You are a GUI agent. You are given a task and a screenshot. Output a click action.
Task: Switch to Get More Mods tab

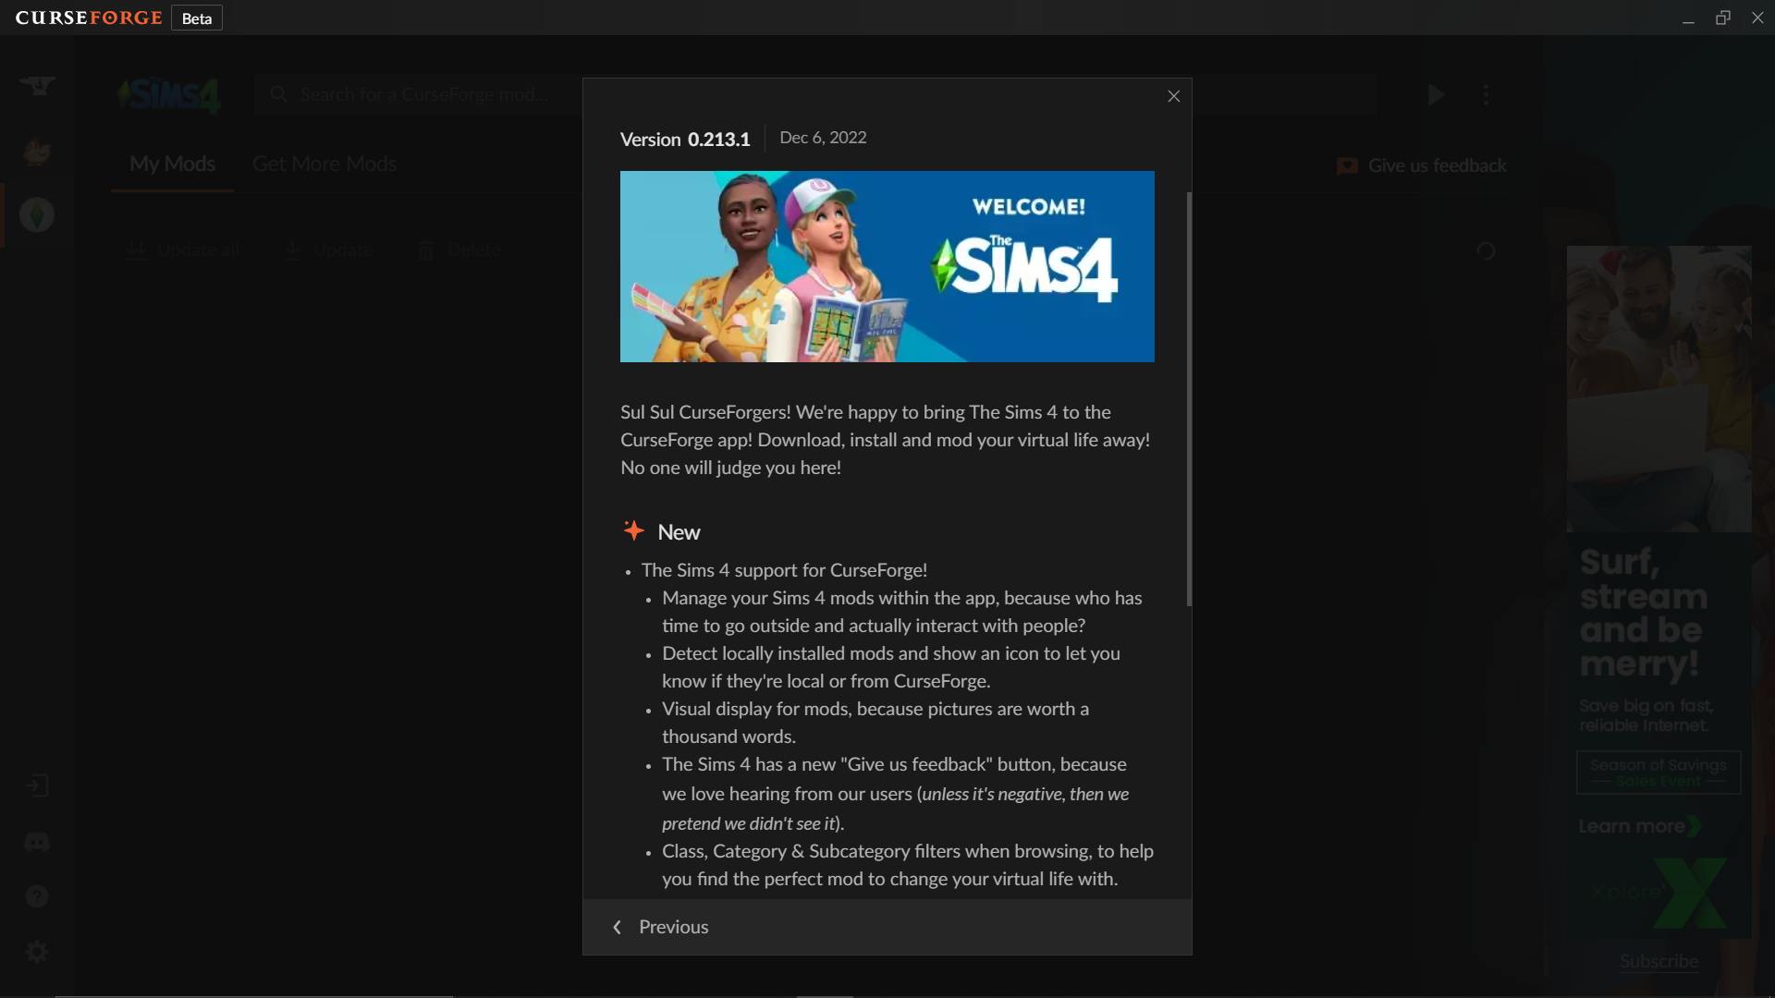[x=324, y=164]
